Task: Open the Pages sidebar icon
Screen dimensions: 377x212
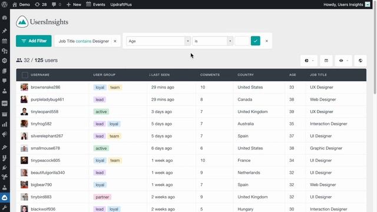Action: (x=5, y=71)
